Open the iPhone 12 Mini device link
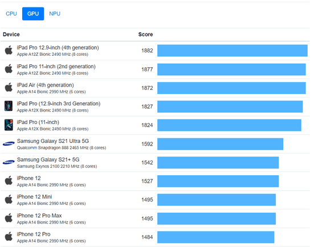Viewport: 319px width, 247px height. pos(34,197)
